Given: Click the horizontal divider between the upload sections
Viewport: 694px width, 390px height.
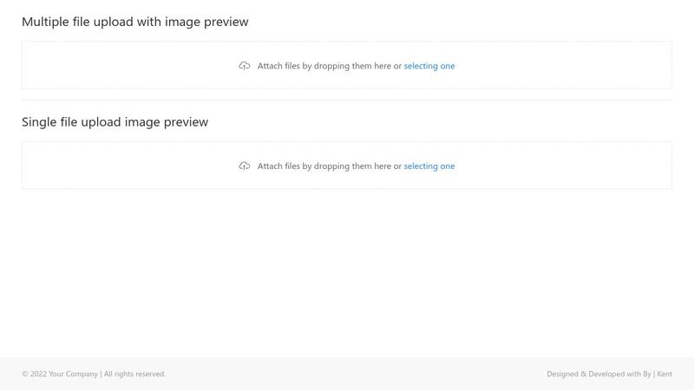Looking at the screenshot, I should tap(347, 101).
